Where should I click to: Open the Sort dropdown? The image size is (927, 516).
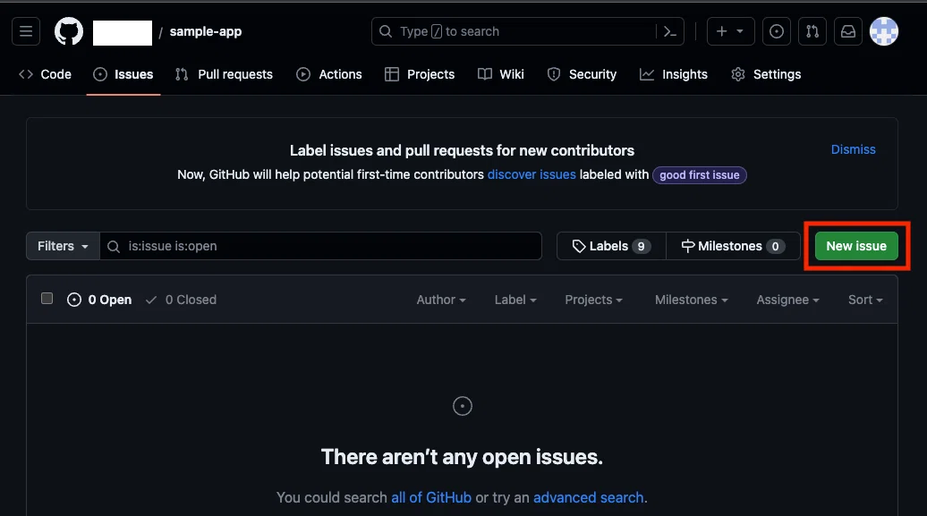click(x=865, y=300)
